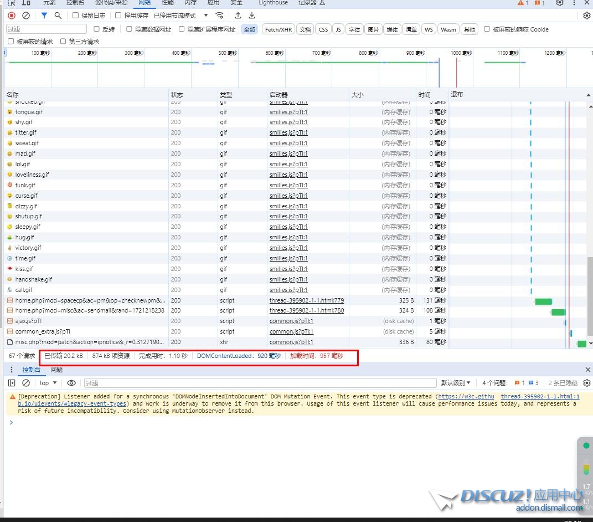This screenshot has width=593, height=522.
Task: Export HAR with the download arrow icon
Action: [x=252, y=16]
